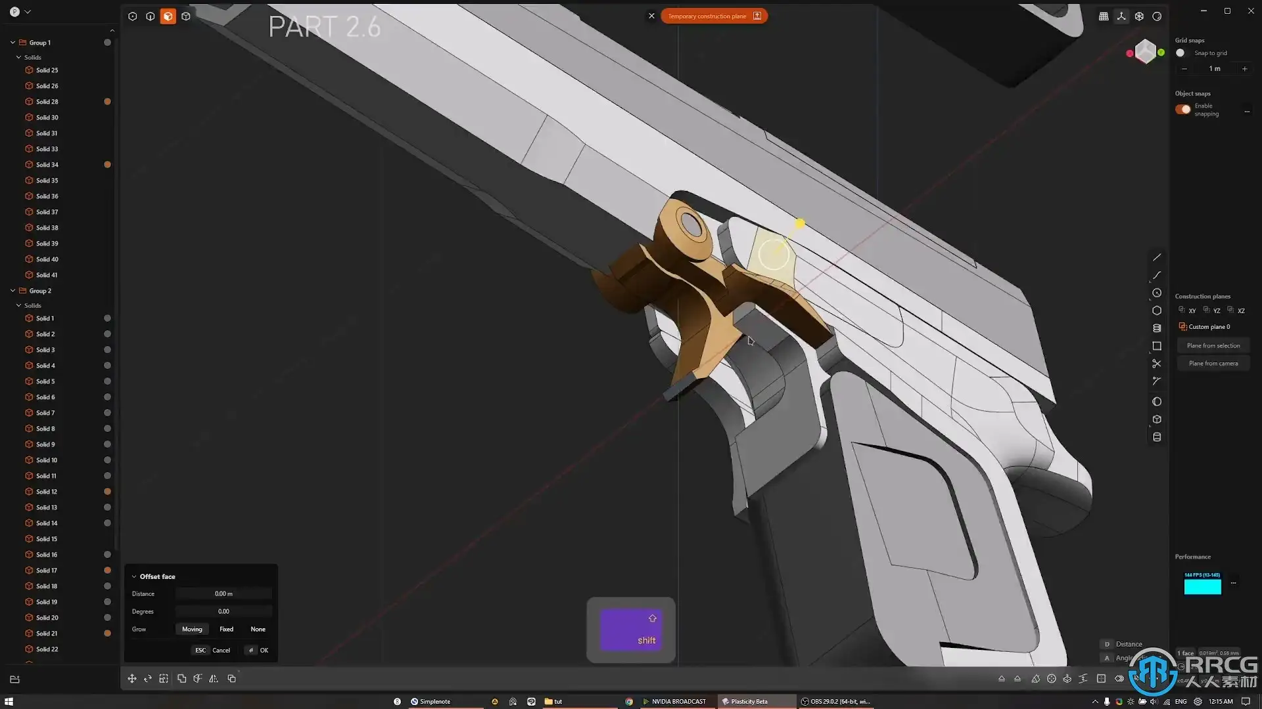Image resolution: width=1262 pixels, height=709 pixels.
Task: Click the Distance input field
Action: pyautogui.click(x=223, y=593)
